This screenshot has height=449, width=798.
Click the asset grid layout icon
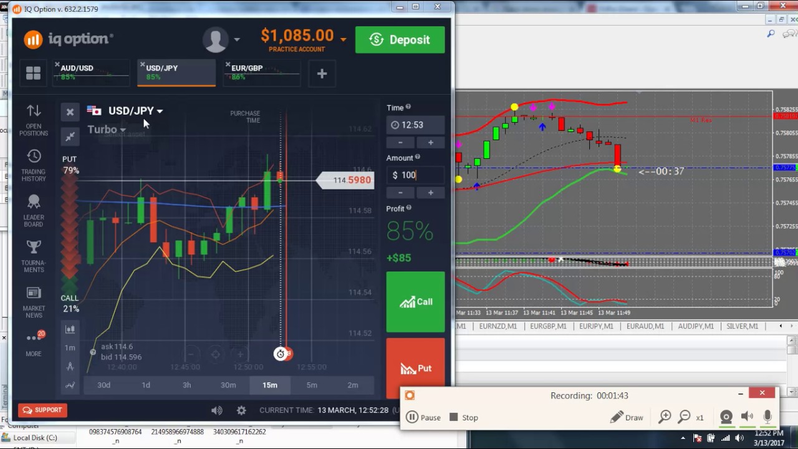tap(33, 73)
